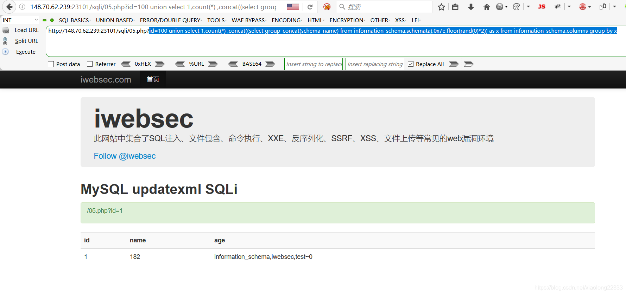Uncheck the Replace All checkbox
This screenshot has width=626, height=294.
411,64
